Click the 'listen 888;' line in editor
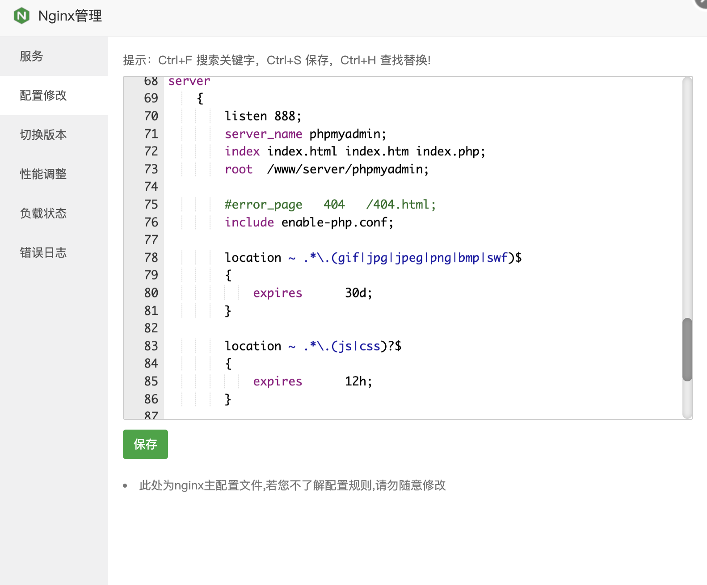The image size is (707, 585). pyautogui.click(x=263, y=116)
